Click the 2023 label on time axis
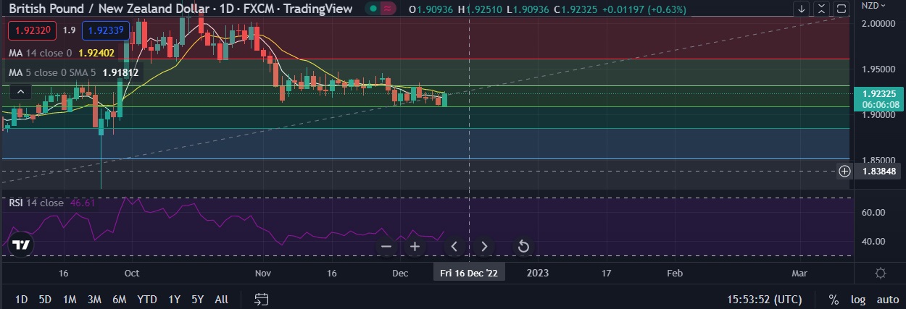Image resolution: width=906 pixels, height=309 pixels. [x=537, y=273]
